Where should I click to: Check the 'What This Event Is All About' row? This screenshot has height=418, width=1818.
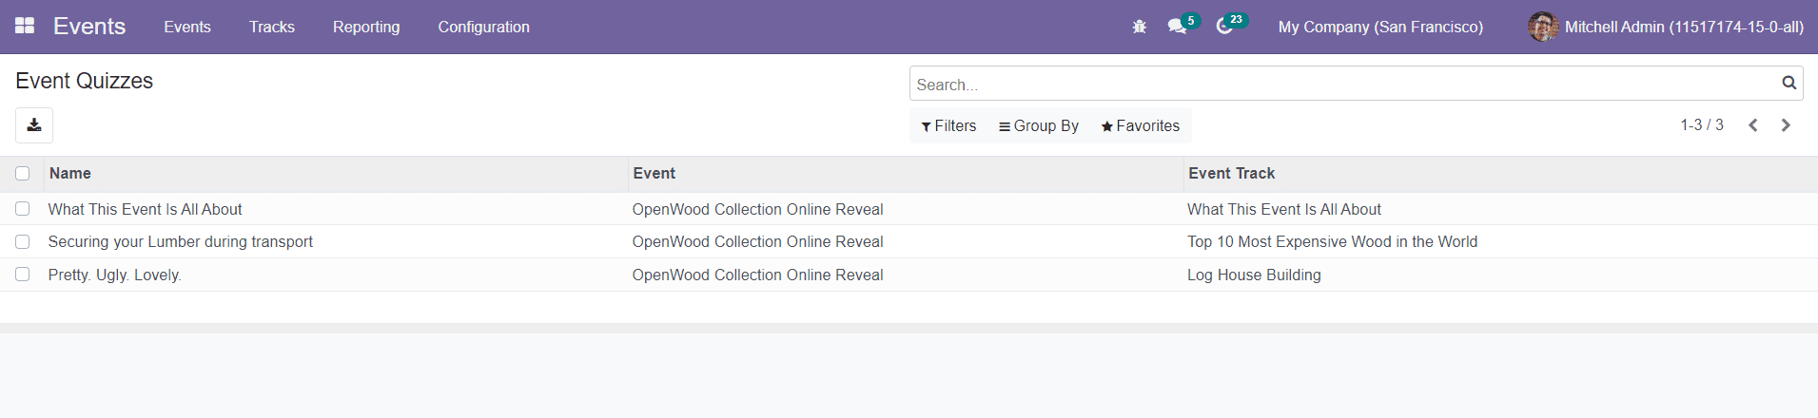(23, 209)
